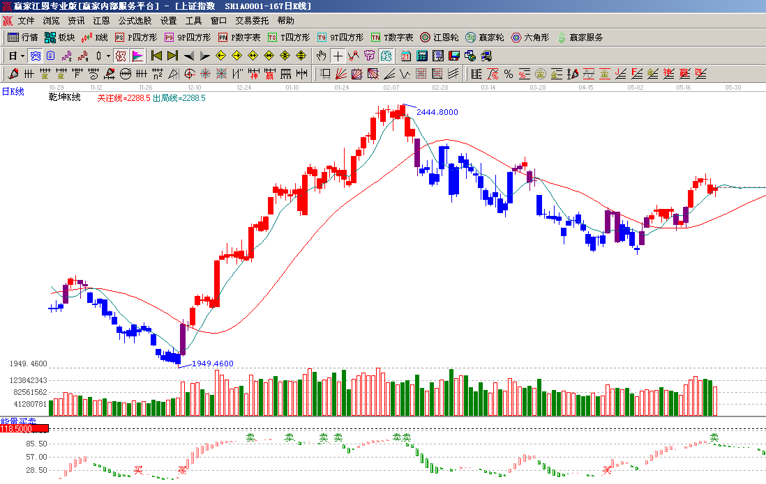Launch the 六角形 hexagon chart tool
This screenshot has width=766, height=484.
click(x=530, y=38)
